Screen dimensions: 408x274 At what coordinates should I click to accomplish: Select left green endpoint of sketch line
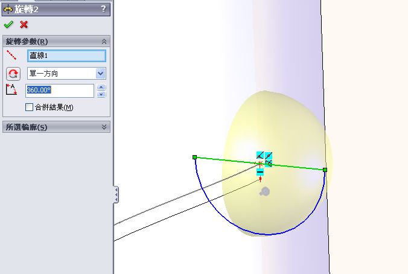coord(194,157)
